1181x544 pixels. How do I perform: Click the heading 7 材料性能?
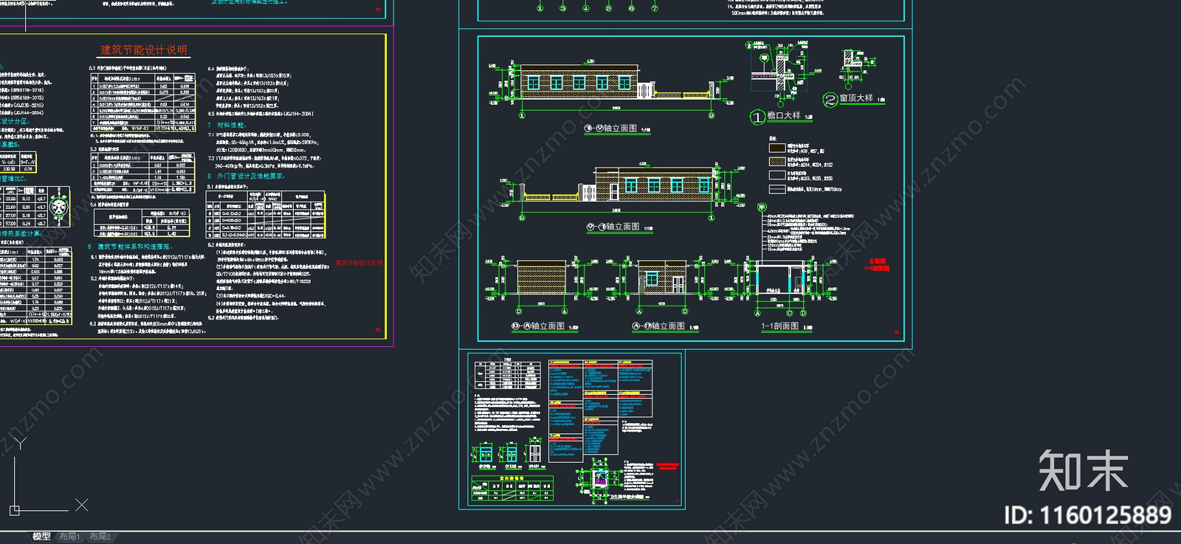pos(226,125)
